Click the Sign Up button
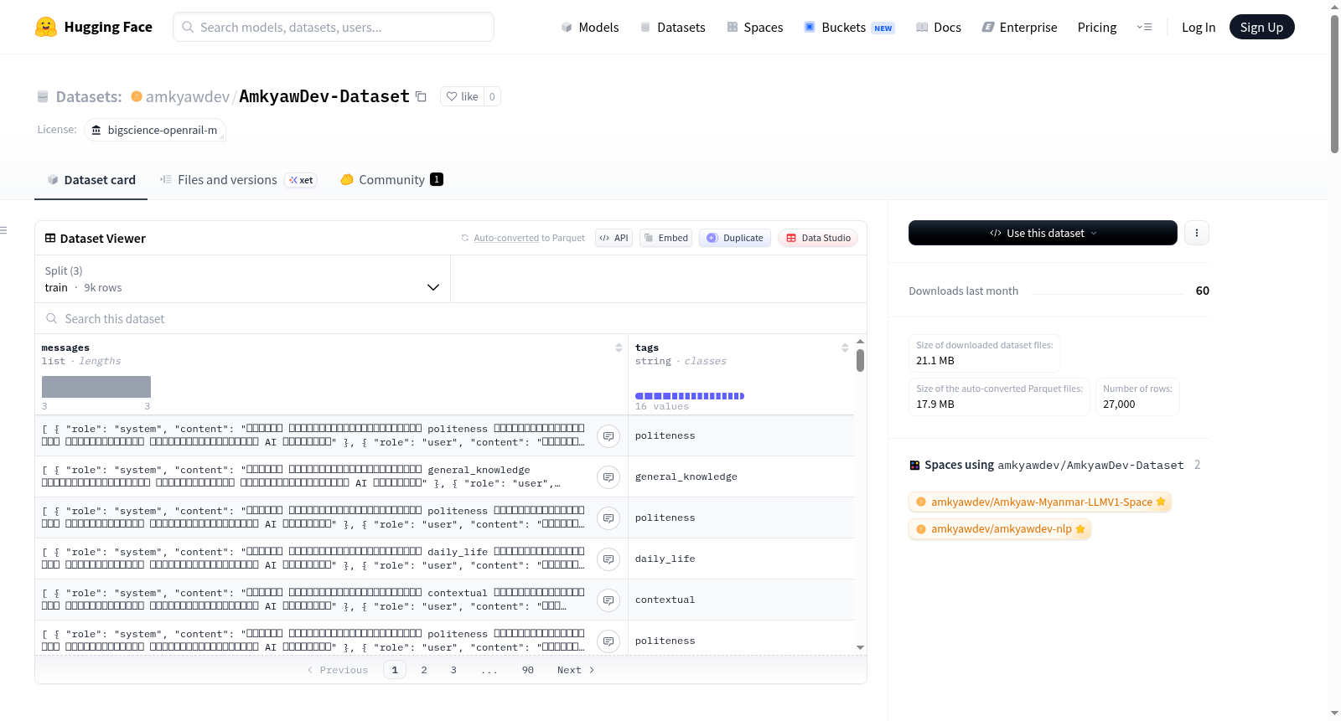Screen dimensions: 1341x721 [x=1261, y=27]
